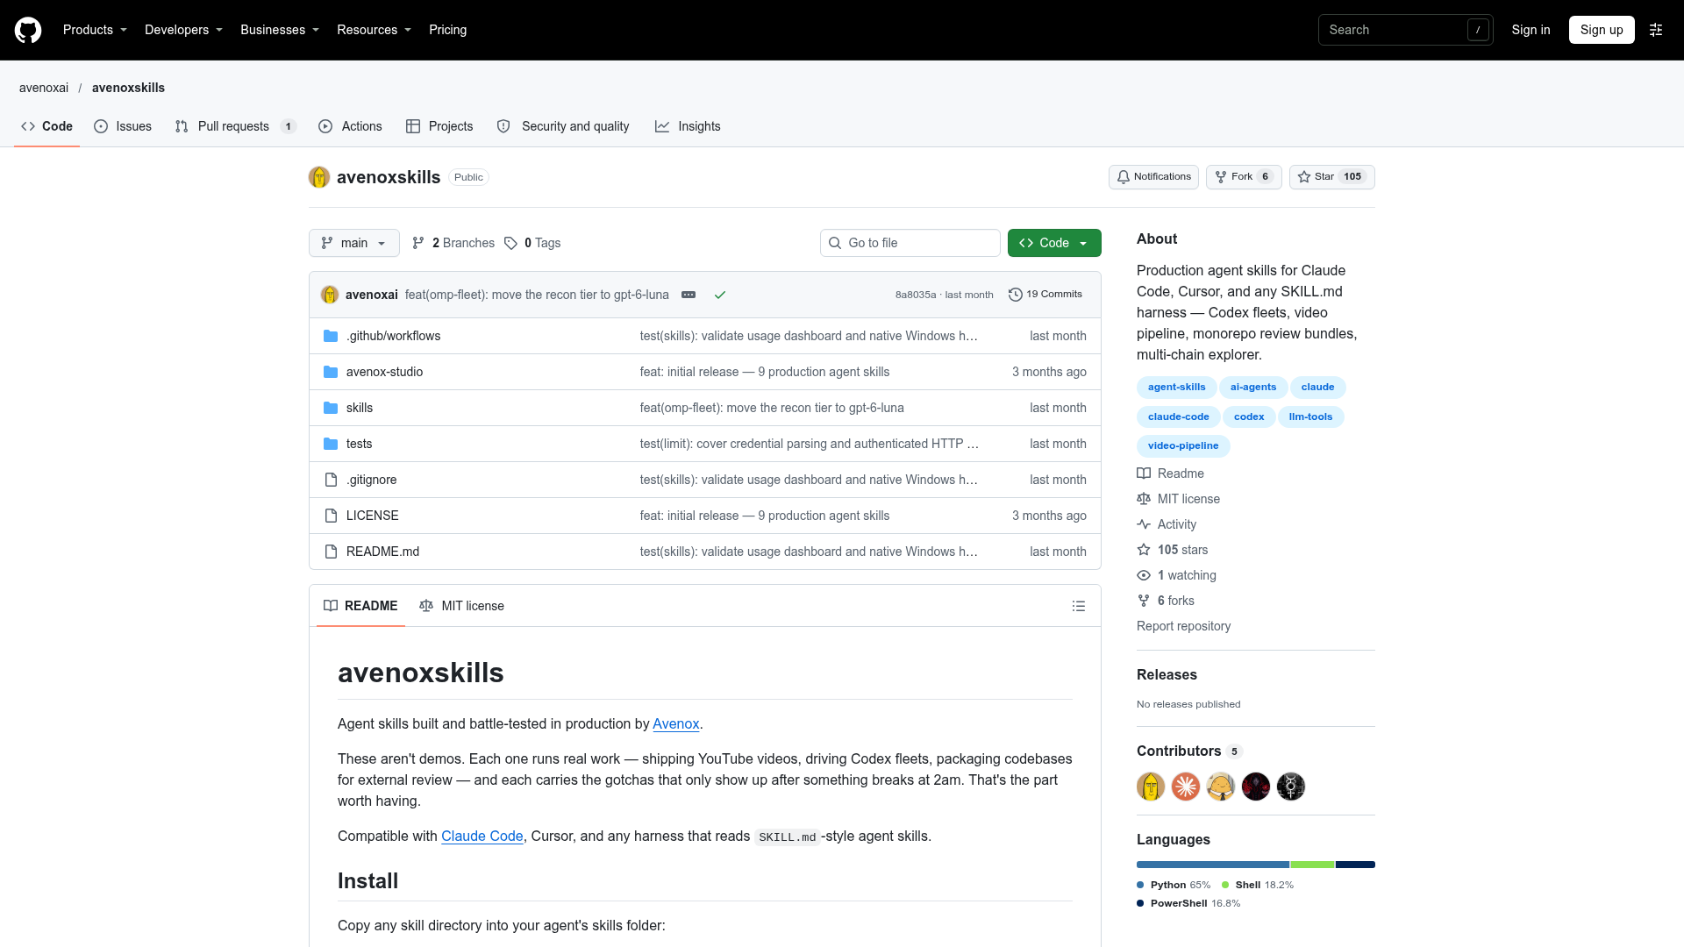1684x947 pixels.
Task: Click the PowerShell segment of languages bar
Action: pos(1355,865)
